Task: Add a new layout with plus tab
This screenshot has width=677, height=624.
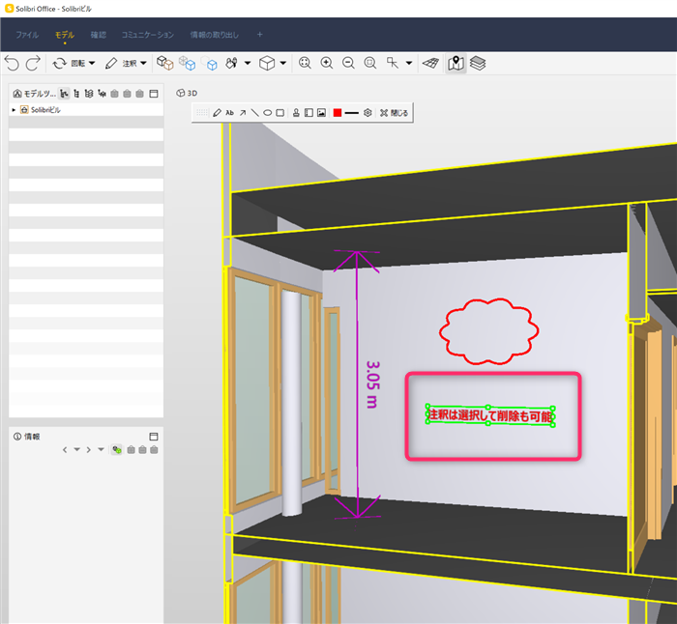Action: click(x=259, y=35)
